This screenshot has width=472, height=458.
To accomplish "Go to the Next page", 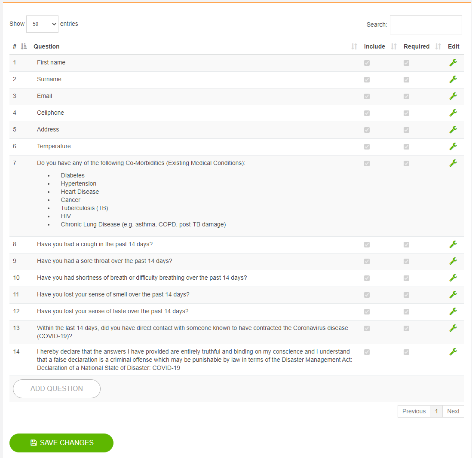I will click(x=453, y=411).
